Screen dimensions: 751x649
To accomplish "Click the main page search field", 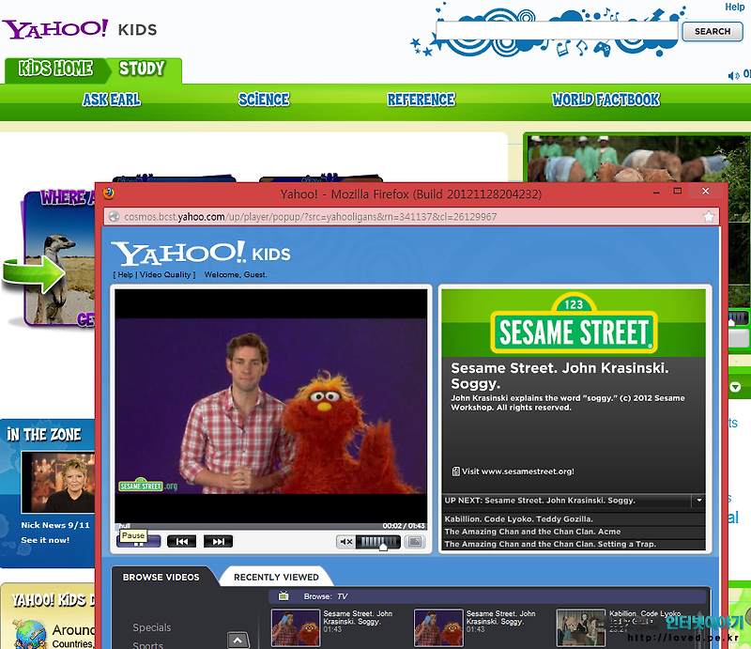I will (557, 31).
